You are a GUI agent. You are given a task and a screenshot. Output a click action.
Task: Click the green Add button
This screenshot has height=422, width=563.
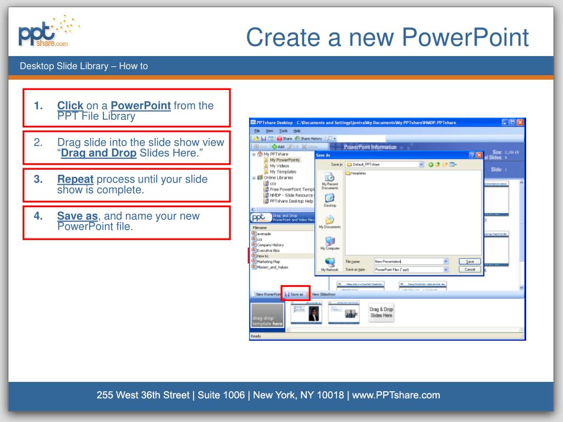click(x=278, y=146)
